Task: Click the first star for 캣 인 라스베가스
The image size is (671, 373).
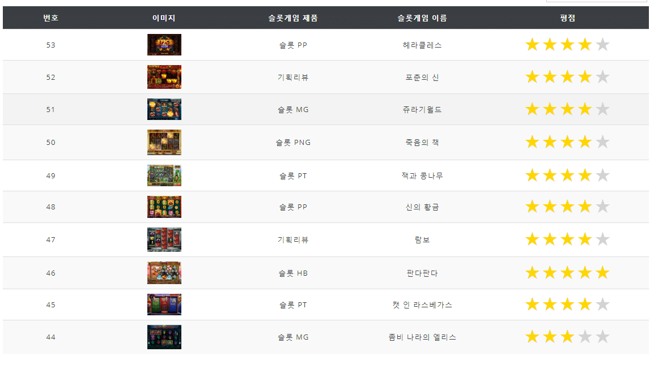Action: click(x=532, y=304)
